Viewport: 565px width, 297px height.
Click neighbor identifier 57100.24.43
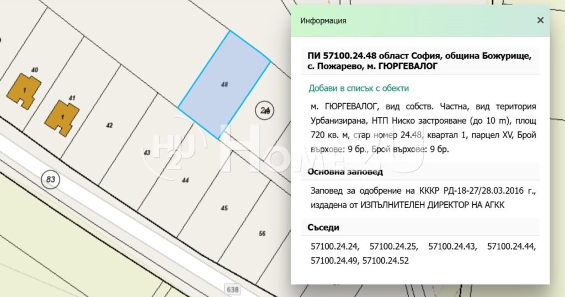(x=452, y=247)
